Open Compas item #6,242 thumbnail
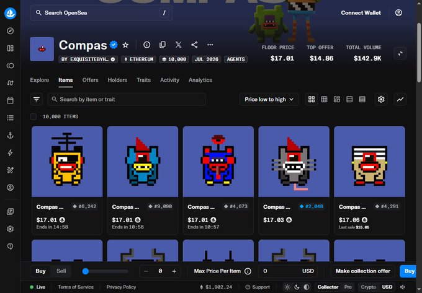 tap(67, 162)
